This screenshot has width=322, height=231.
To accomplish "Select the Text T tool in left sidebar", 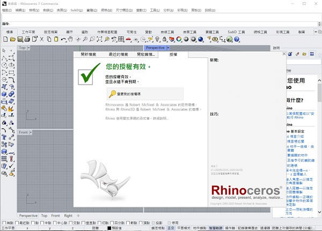I will [4, 137].
